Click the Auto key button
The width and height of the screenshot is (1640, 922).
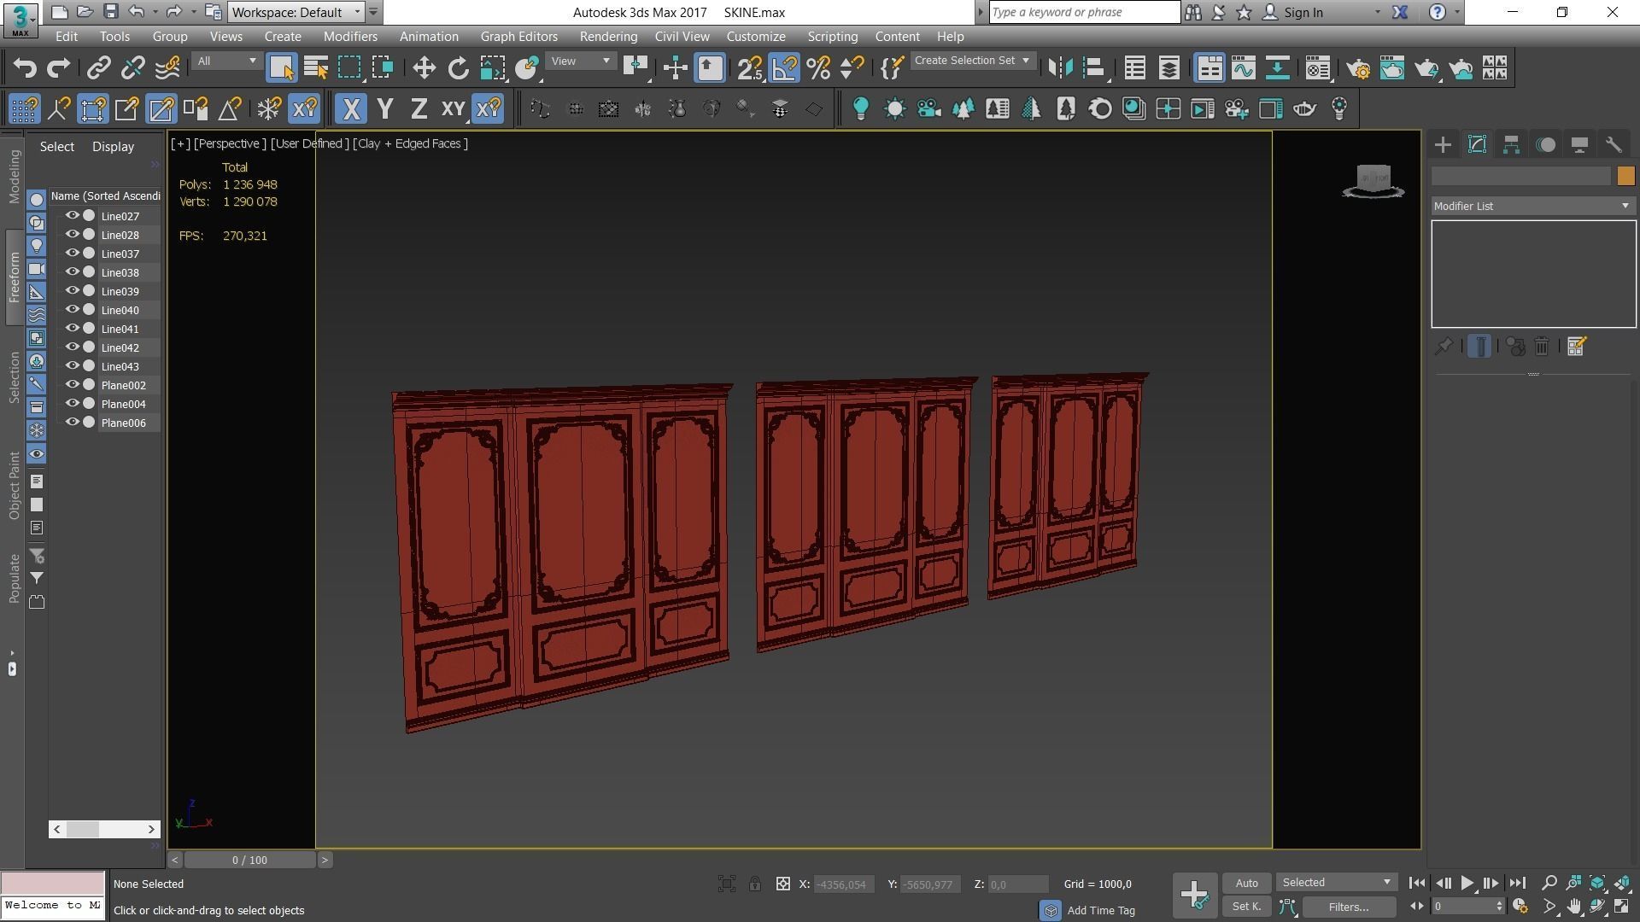tap(1246, 884)
